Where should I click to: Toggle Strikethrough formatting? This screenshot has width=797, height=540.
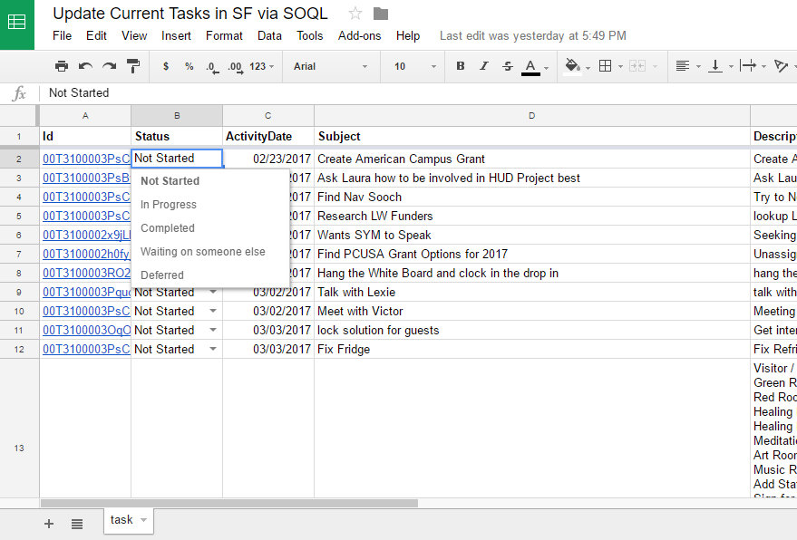click(507, 66)
